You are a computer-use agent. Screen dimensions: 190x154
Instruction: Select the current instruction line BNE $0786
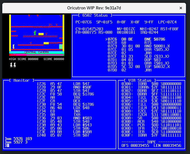135,39
